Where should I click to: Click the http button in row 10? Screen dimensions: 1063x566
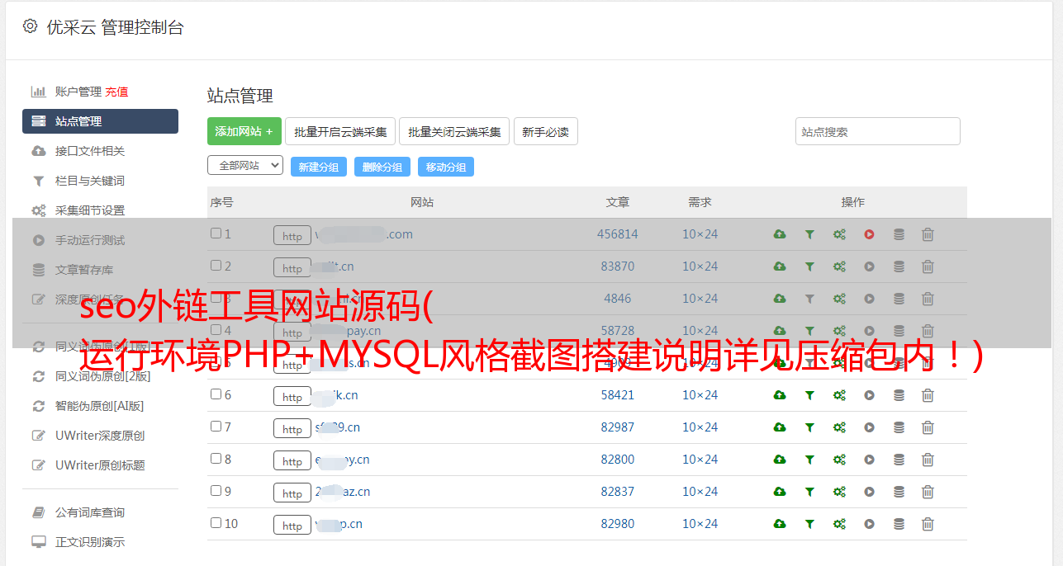click(x=292, y=526)
